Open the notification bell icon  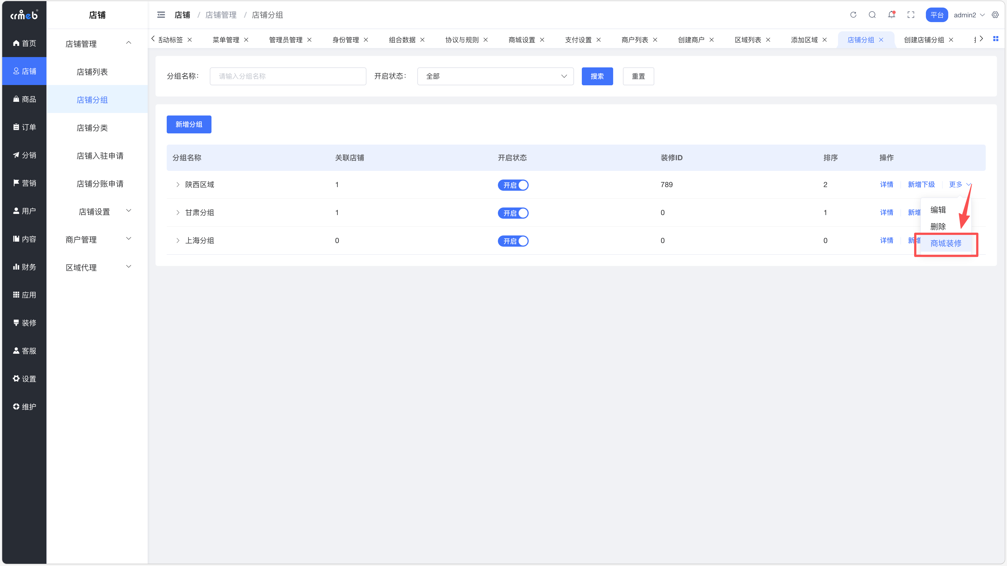click(891, 15)
